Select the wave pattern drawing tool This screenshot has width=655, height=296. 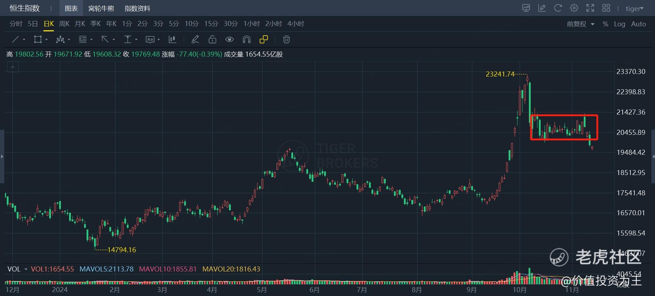[x=60, y=39]
